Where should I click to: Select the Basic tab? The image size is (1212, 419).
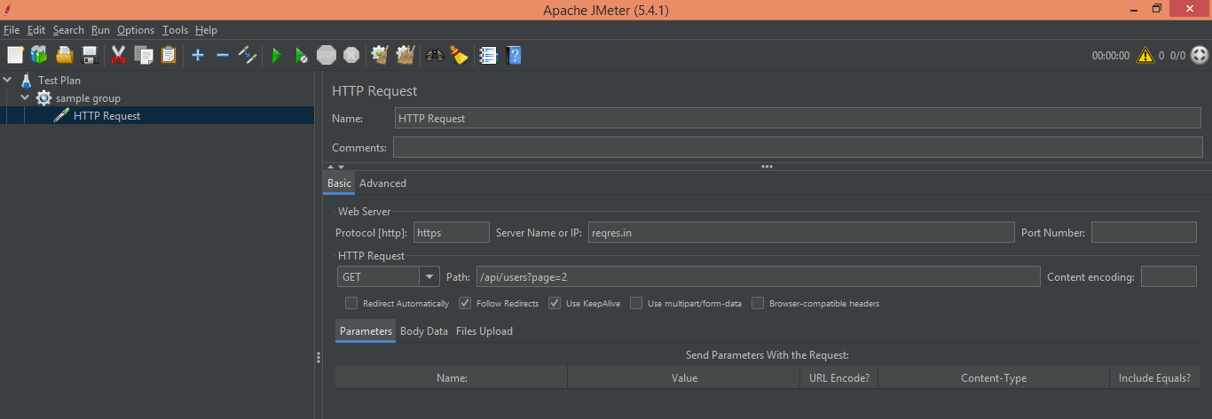tap(339, 183)
